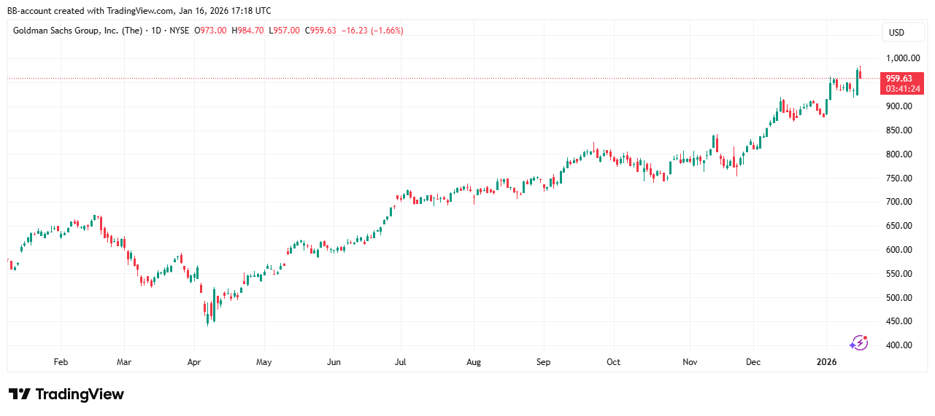Click the NYSE exchange label
935x416 pixels.
pos(178,31)
